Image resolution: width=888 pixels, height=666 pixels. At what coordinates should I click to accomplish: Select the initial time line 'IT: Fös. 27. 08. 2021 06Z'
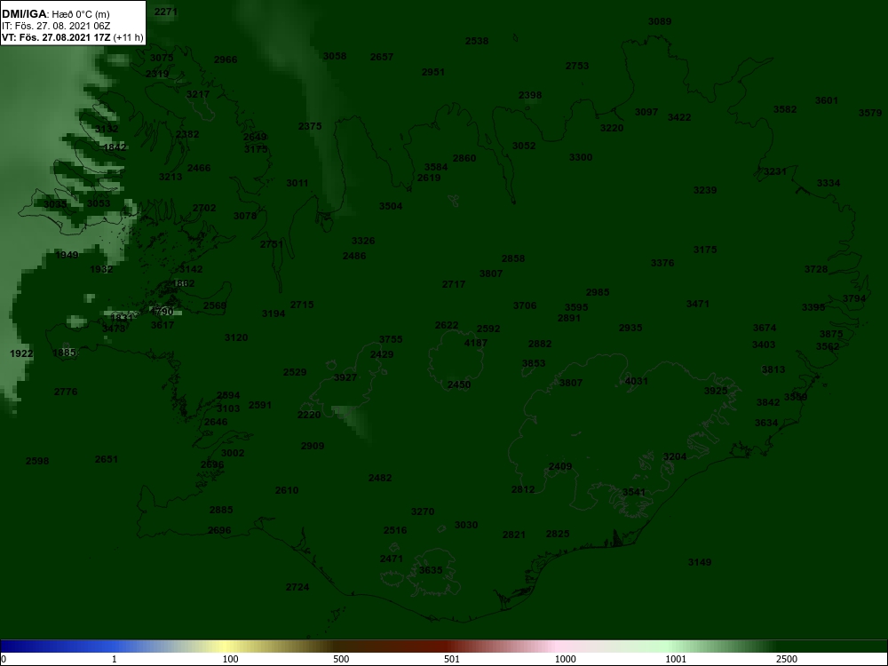[55, 26]
